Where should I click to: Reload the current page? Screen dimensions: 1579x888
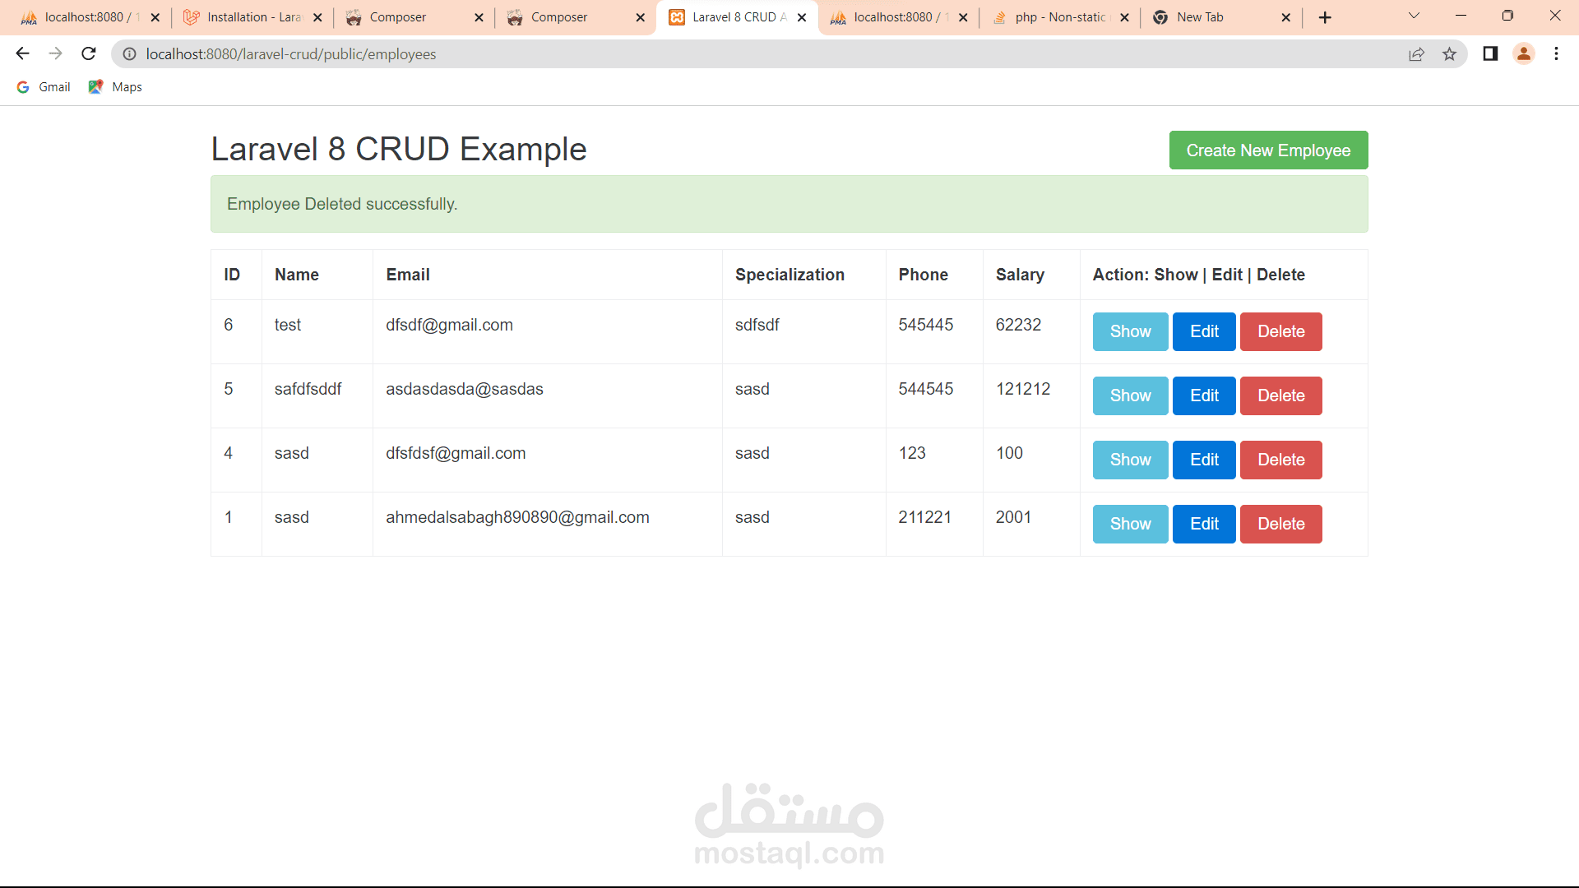89,54
